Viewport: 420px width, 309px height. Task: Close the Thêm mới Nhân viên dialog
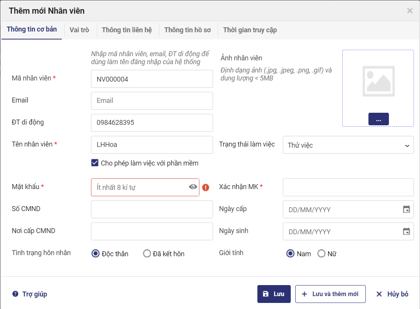[x=410, y=11]
